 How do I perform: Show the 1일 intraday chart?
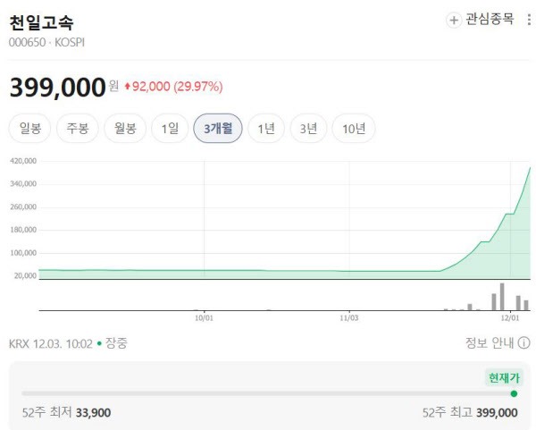(170, 128)
